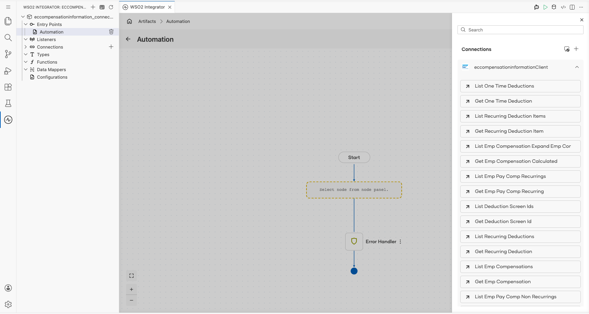The height and width of the screenshot is (314, 589).
Task: Select the WSO2 Integrator editor tab
Action: (147, 7)
